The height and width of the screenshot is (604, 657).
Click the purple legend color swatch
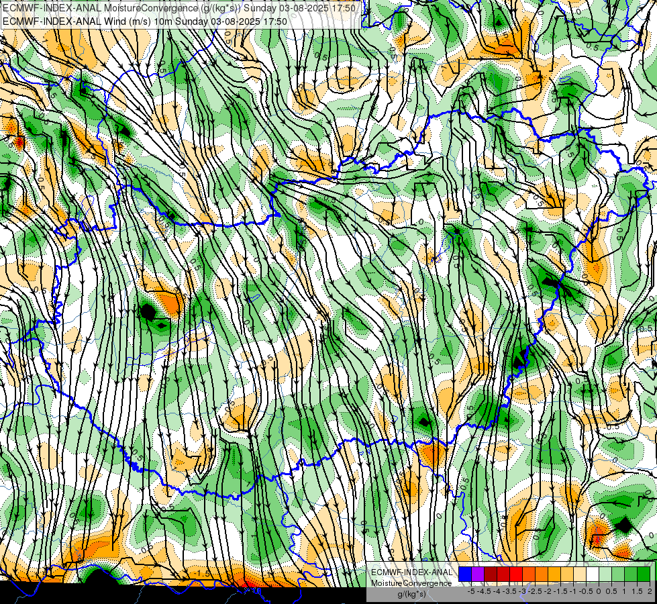tap(478, 574)
